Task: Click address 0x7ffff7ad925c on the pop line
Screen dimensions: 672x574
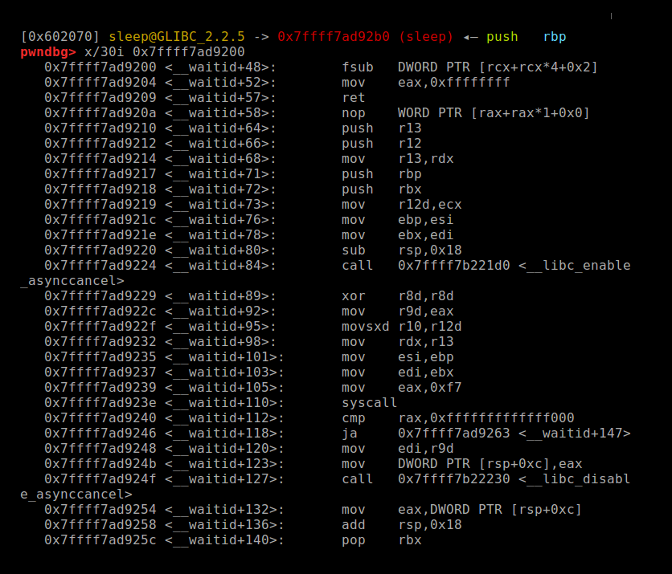Action: pyautogui.click(x=100, y=540)
